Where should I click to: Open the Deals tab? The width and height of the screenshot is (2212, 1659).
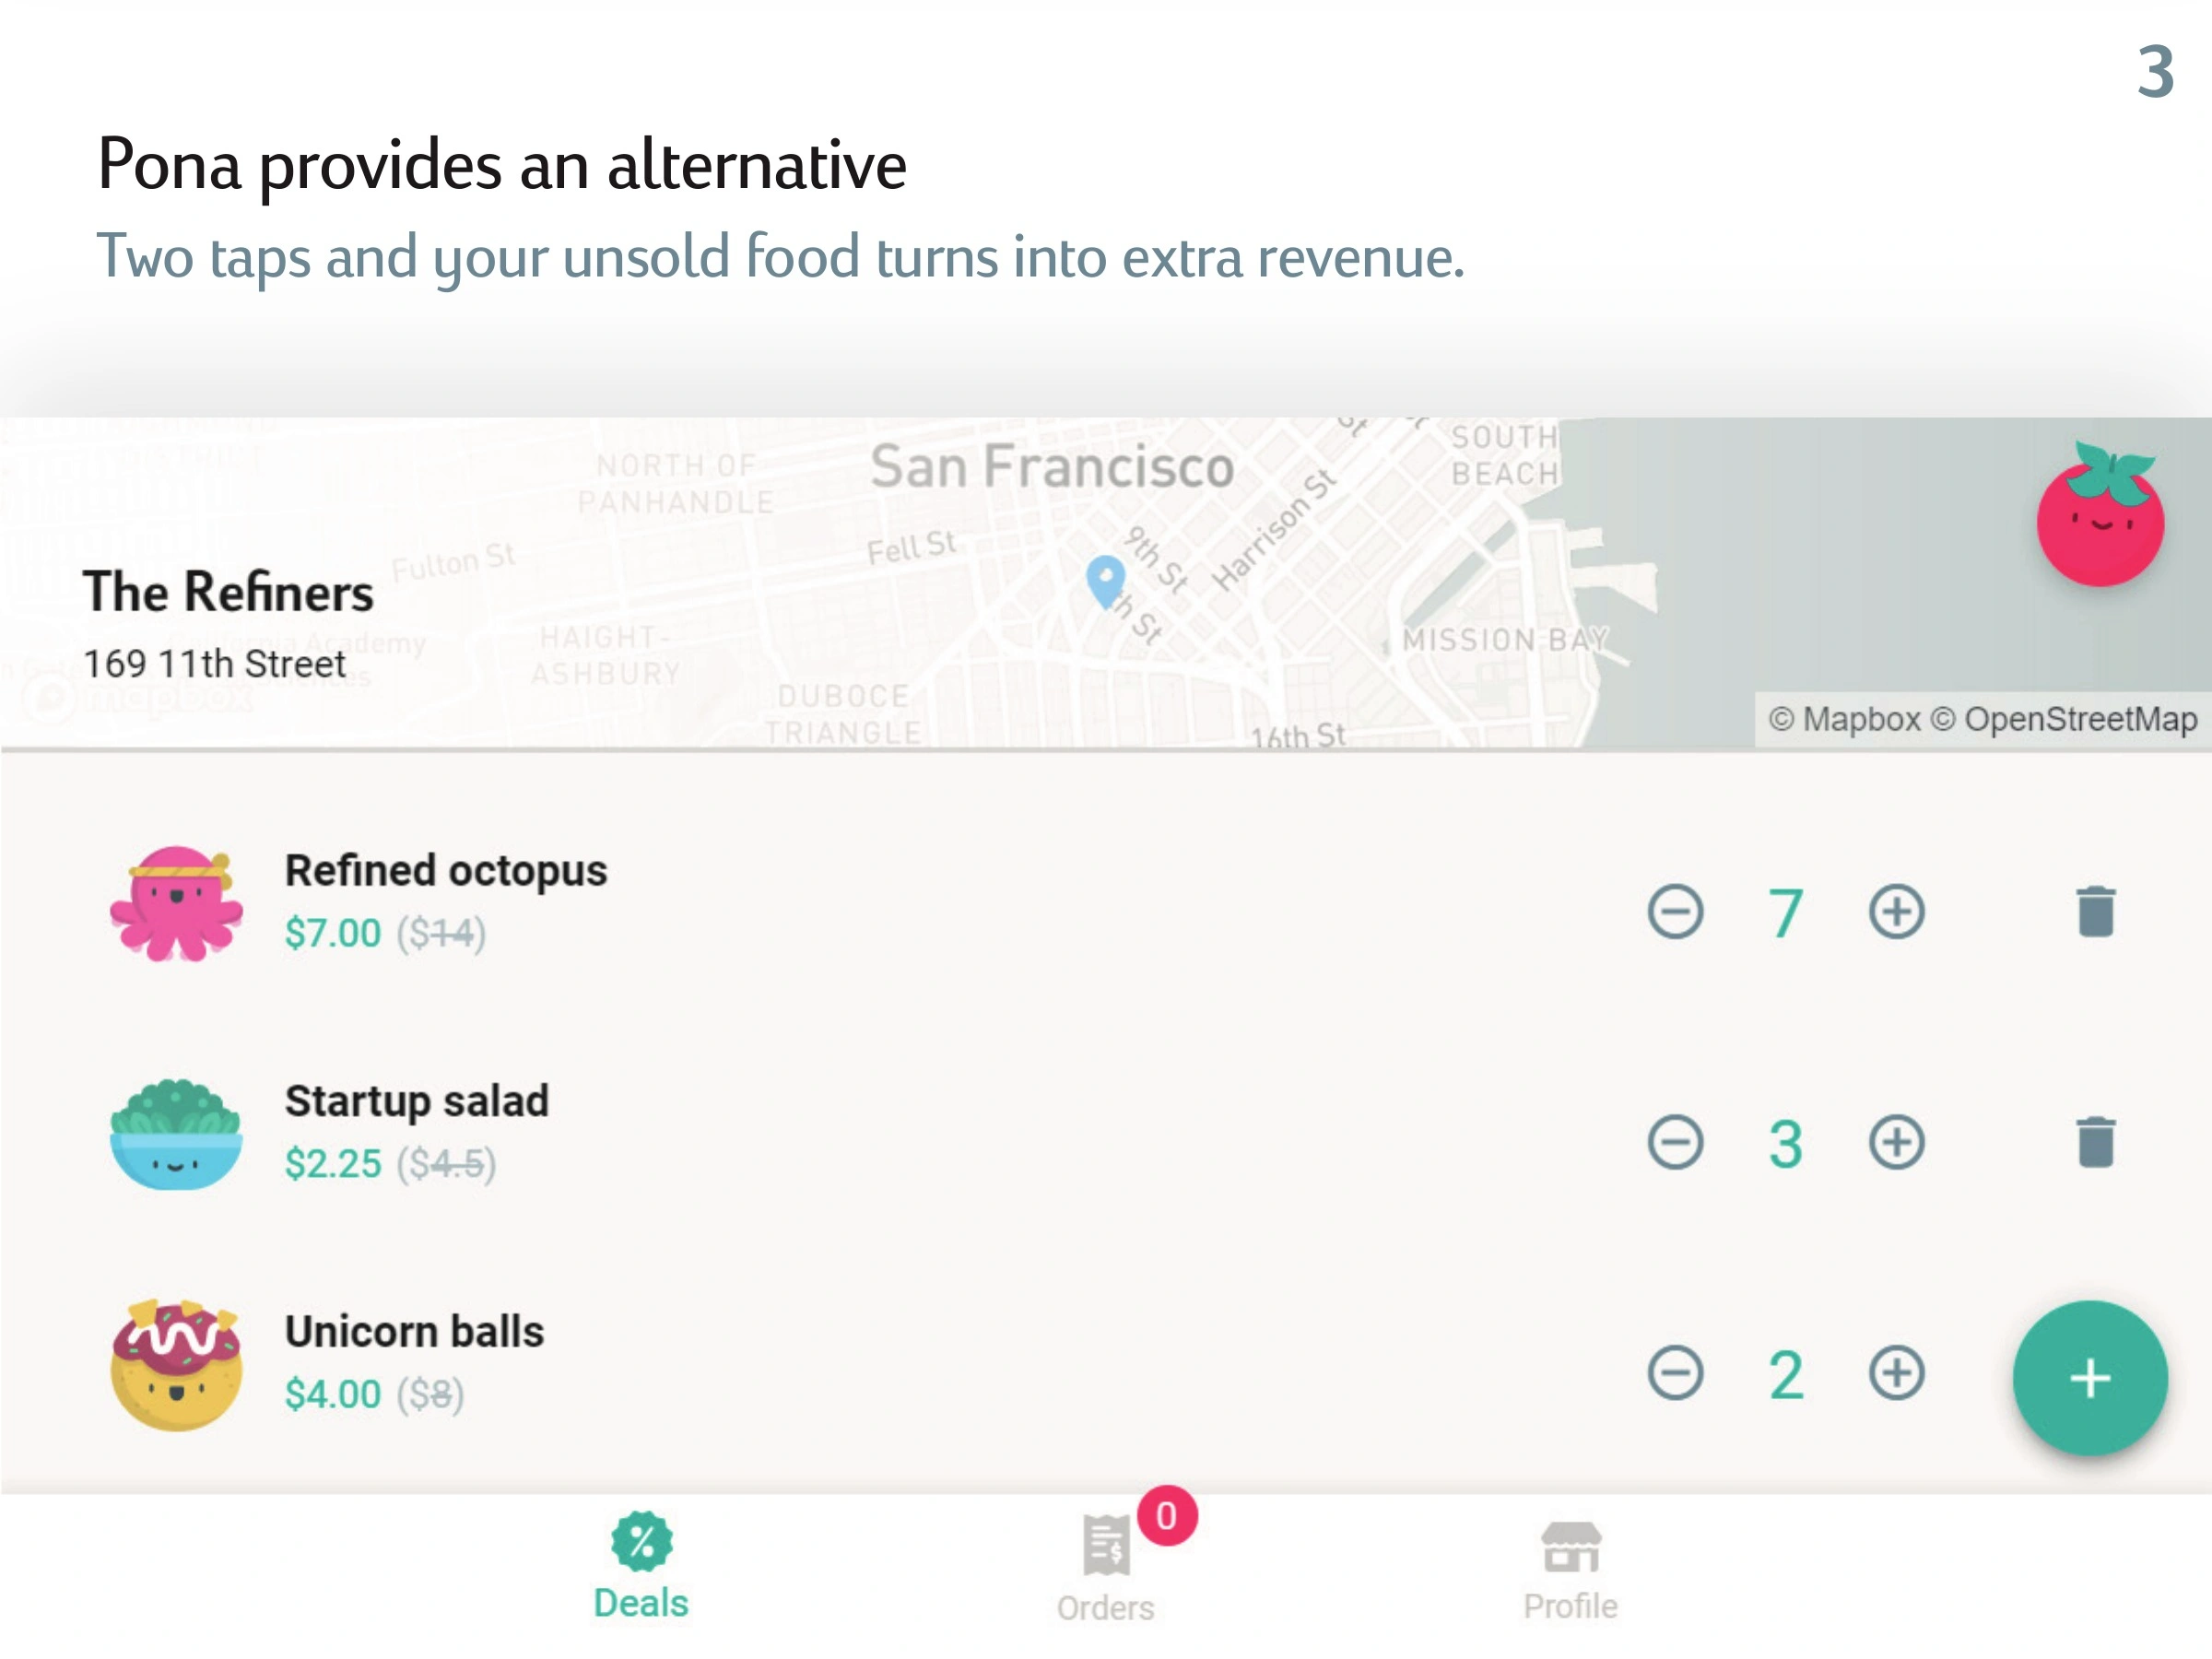click(641, 1566)
